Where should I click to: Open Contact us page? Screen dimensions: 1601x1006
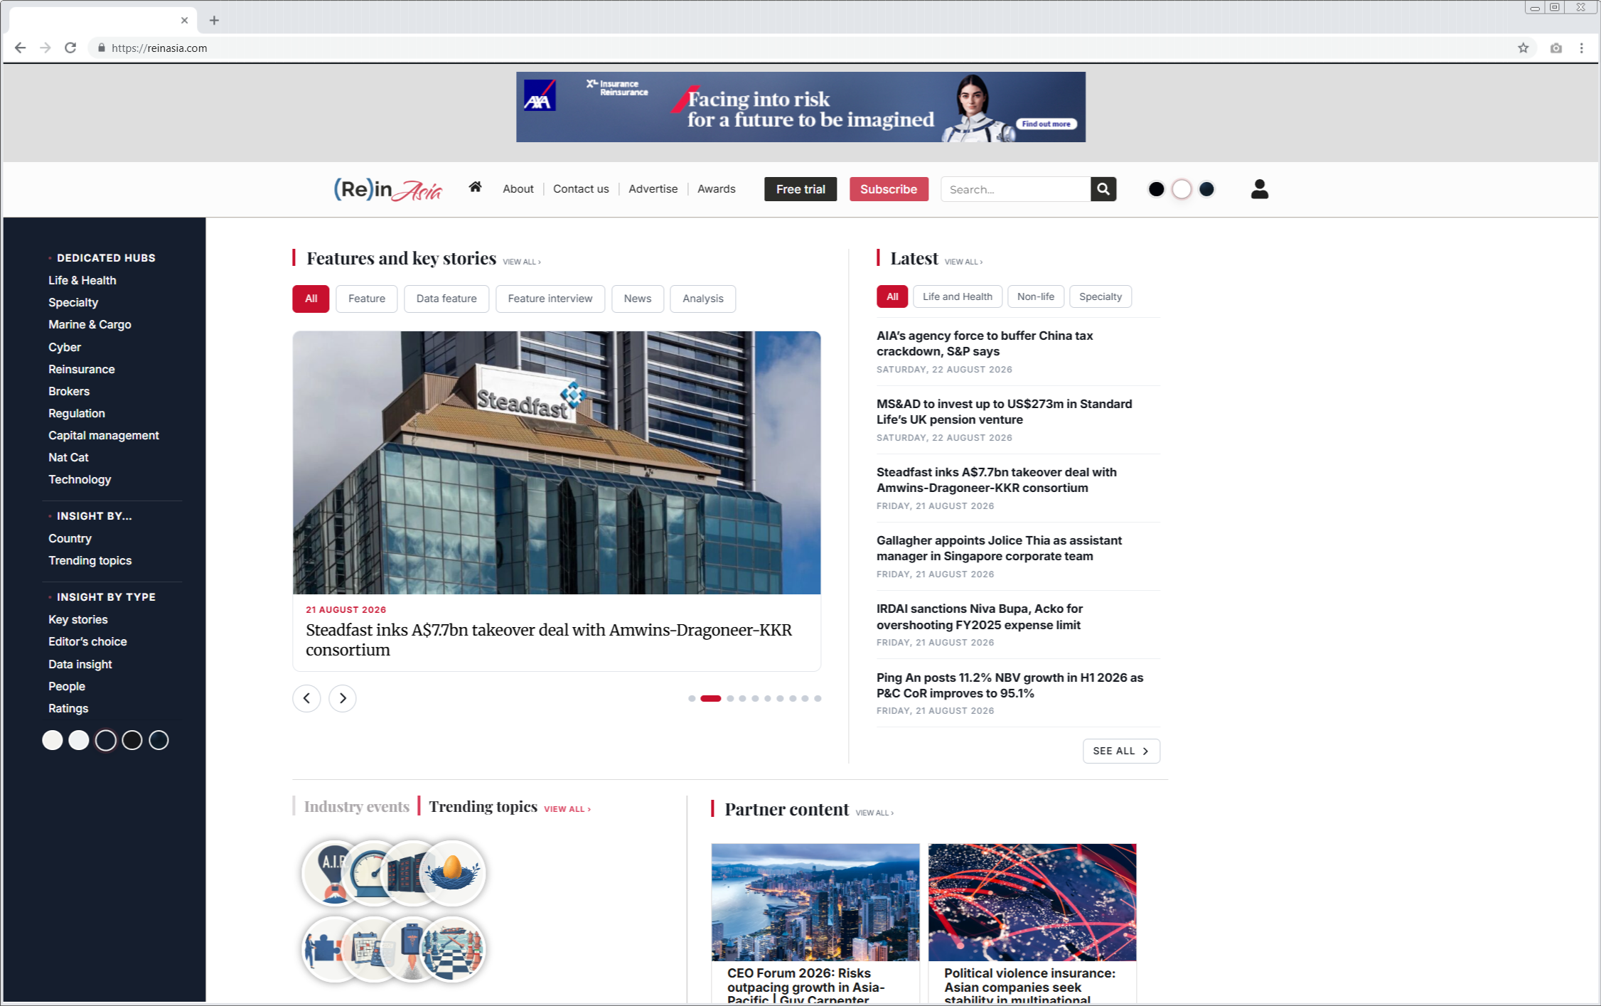point(581,189)
